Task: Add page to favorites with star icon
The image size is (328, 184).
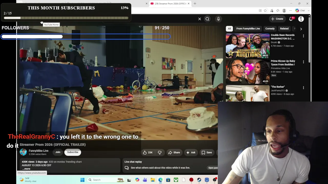Action: [265, 10]
